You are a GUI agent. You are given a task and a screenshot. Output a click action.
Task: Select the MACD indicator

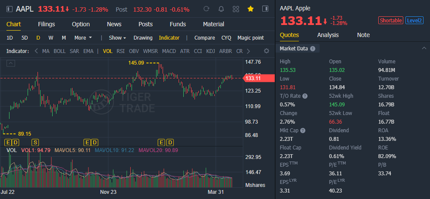(x=169, y=51)
